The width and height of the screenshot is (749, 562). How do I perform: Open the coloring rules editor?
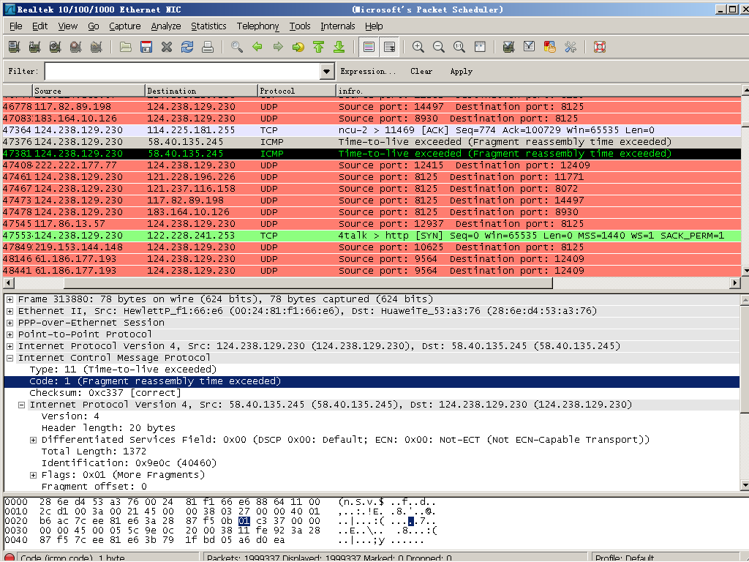[550, 47]
